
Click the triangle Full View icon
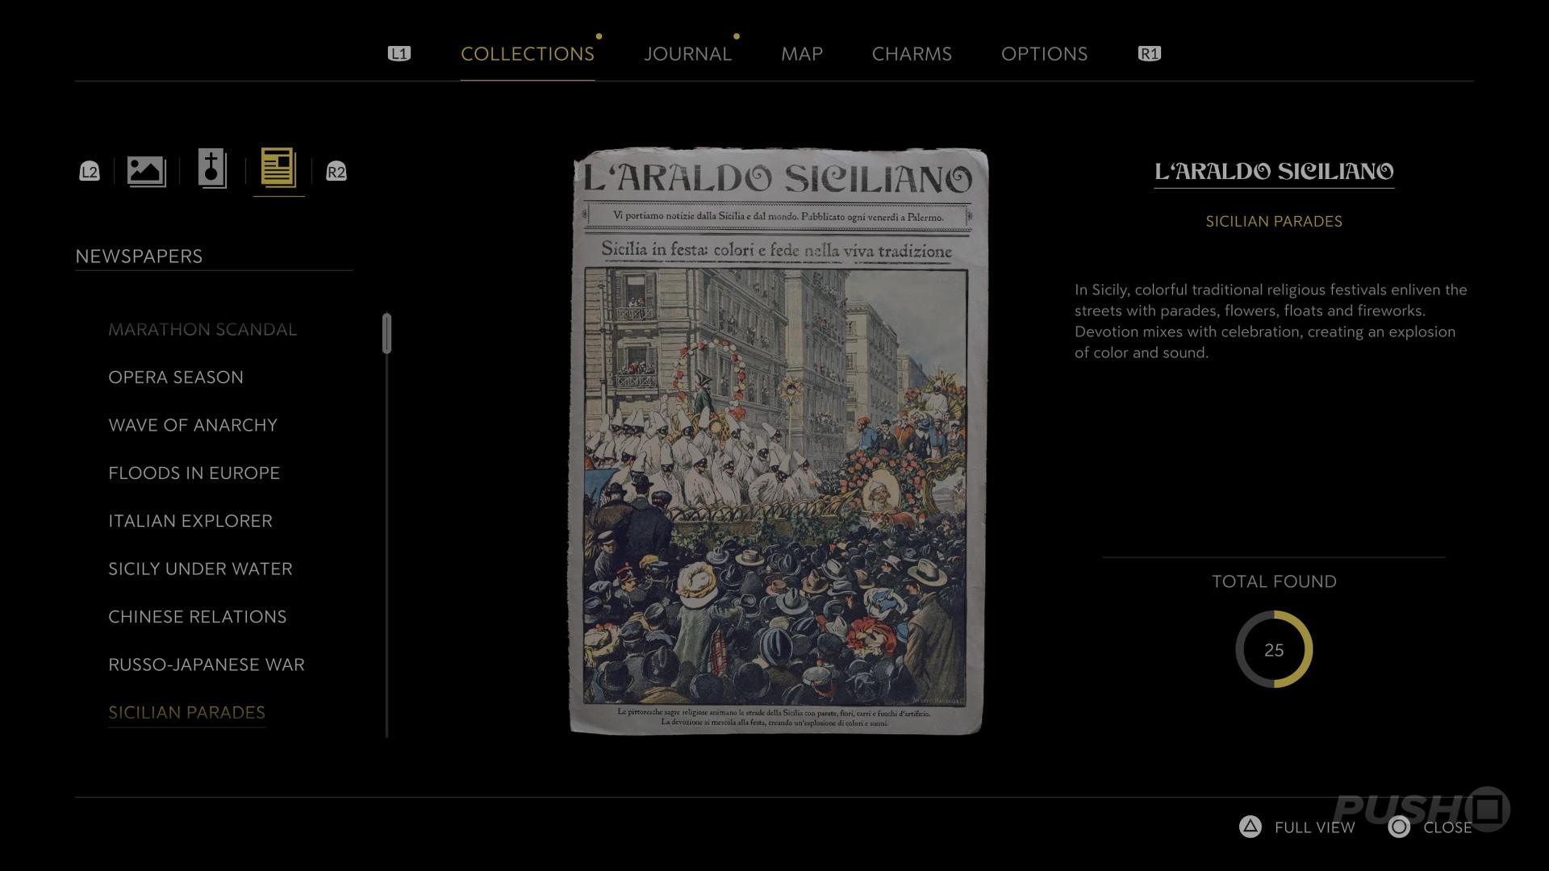1250,827
